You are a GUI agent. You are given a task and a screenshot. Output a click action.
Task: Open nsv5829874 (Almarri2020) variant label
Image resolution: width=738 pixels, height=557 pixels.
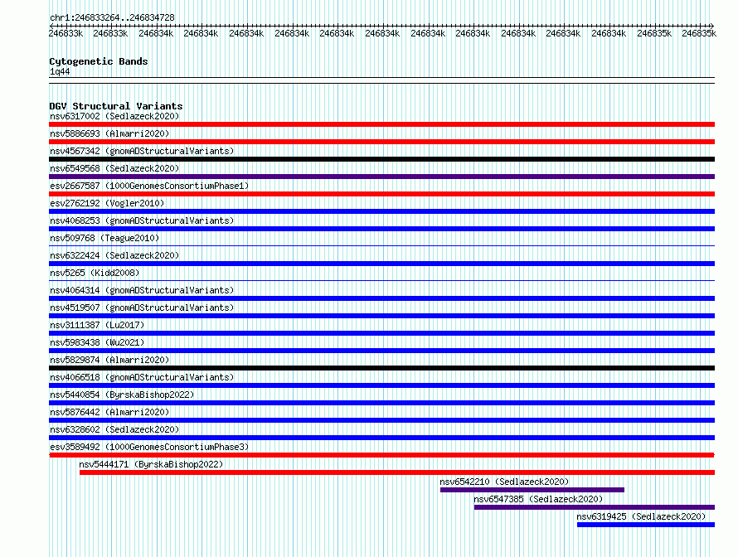pyautogui.click(x=109, y=360)
